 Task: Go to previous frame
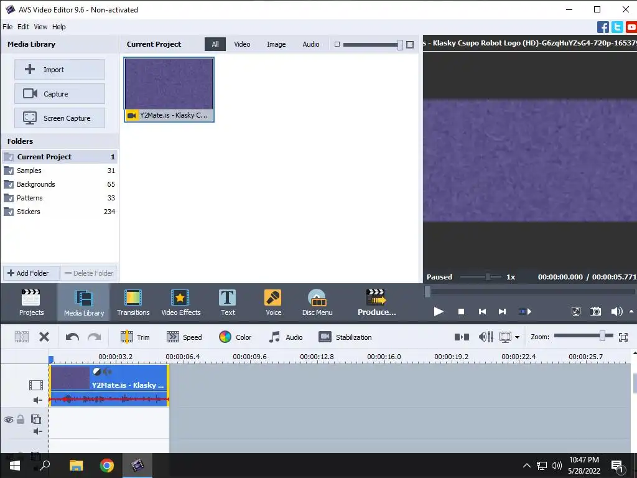coord(482,311)
